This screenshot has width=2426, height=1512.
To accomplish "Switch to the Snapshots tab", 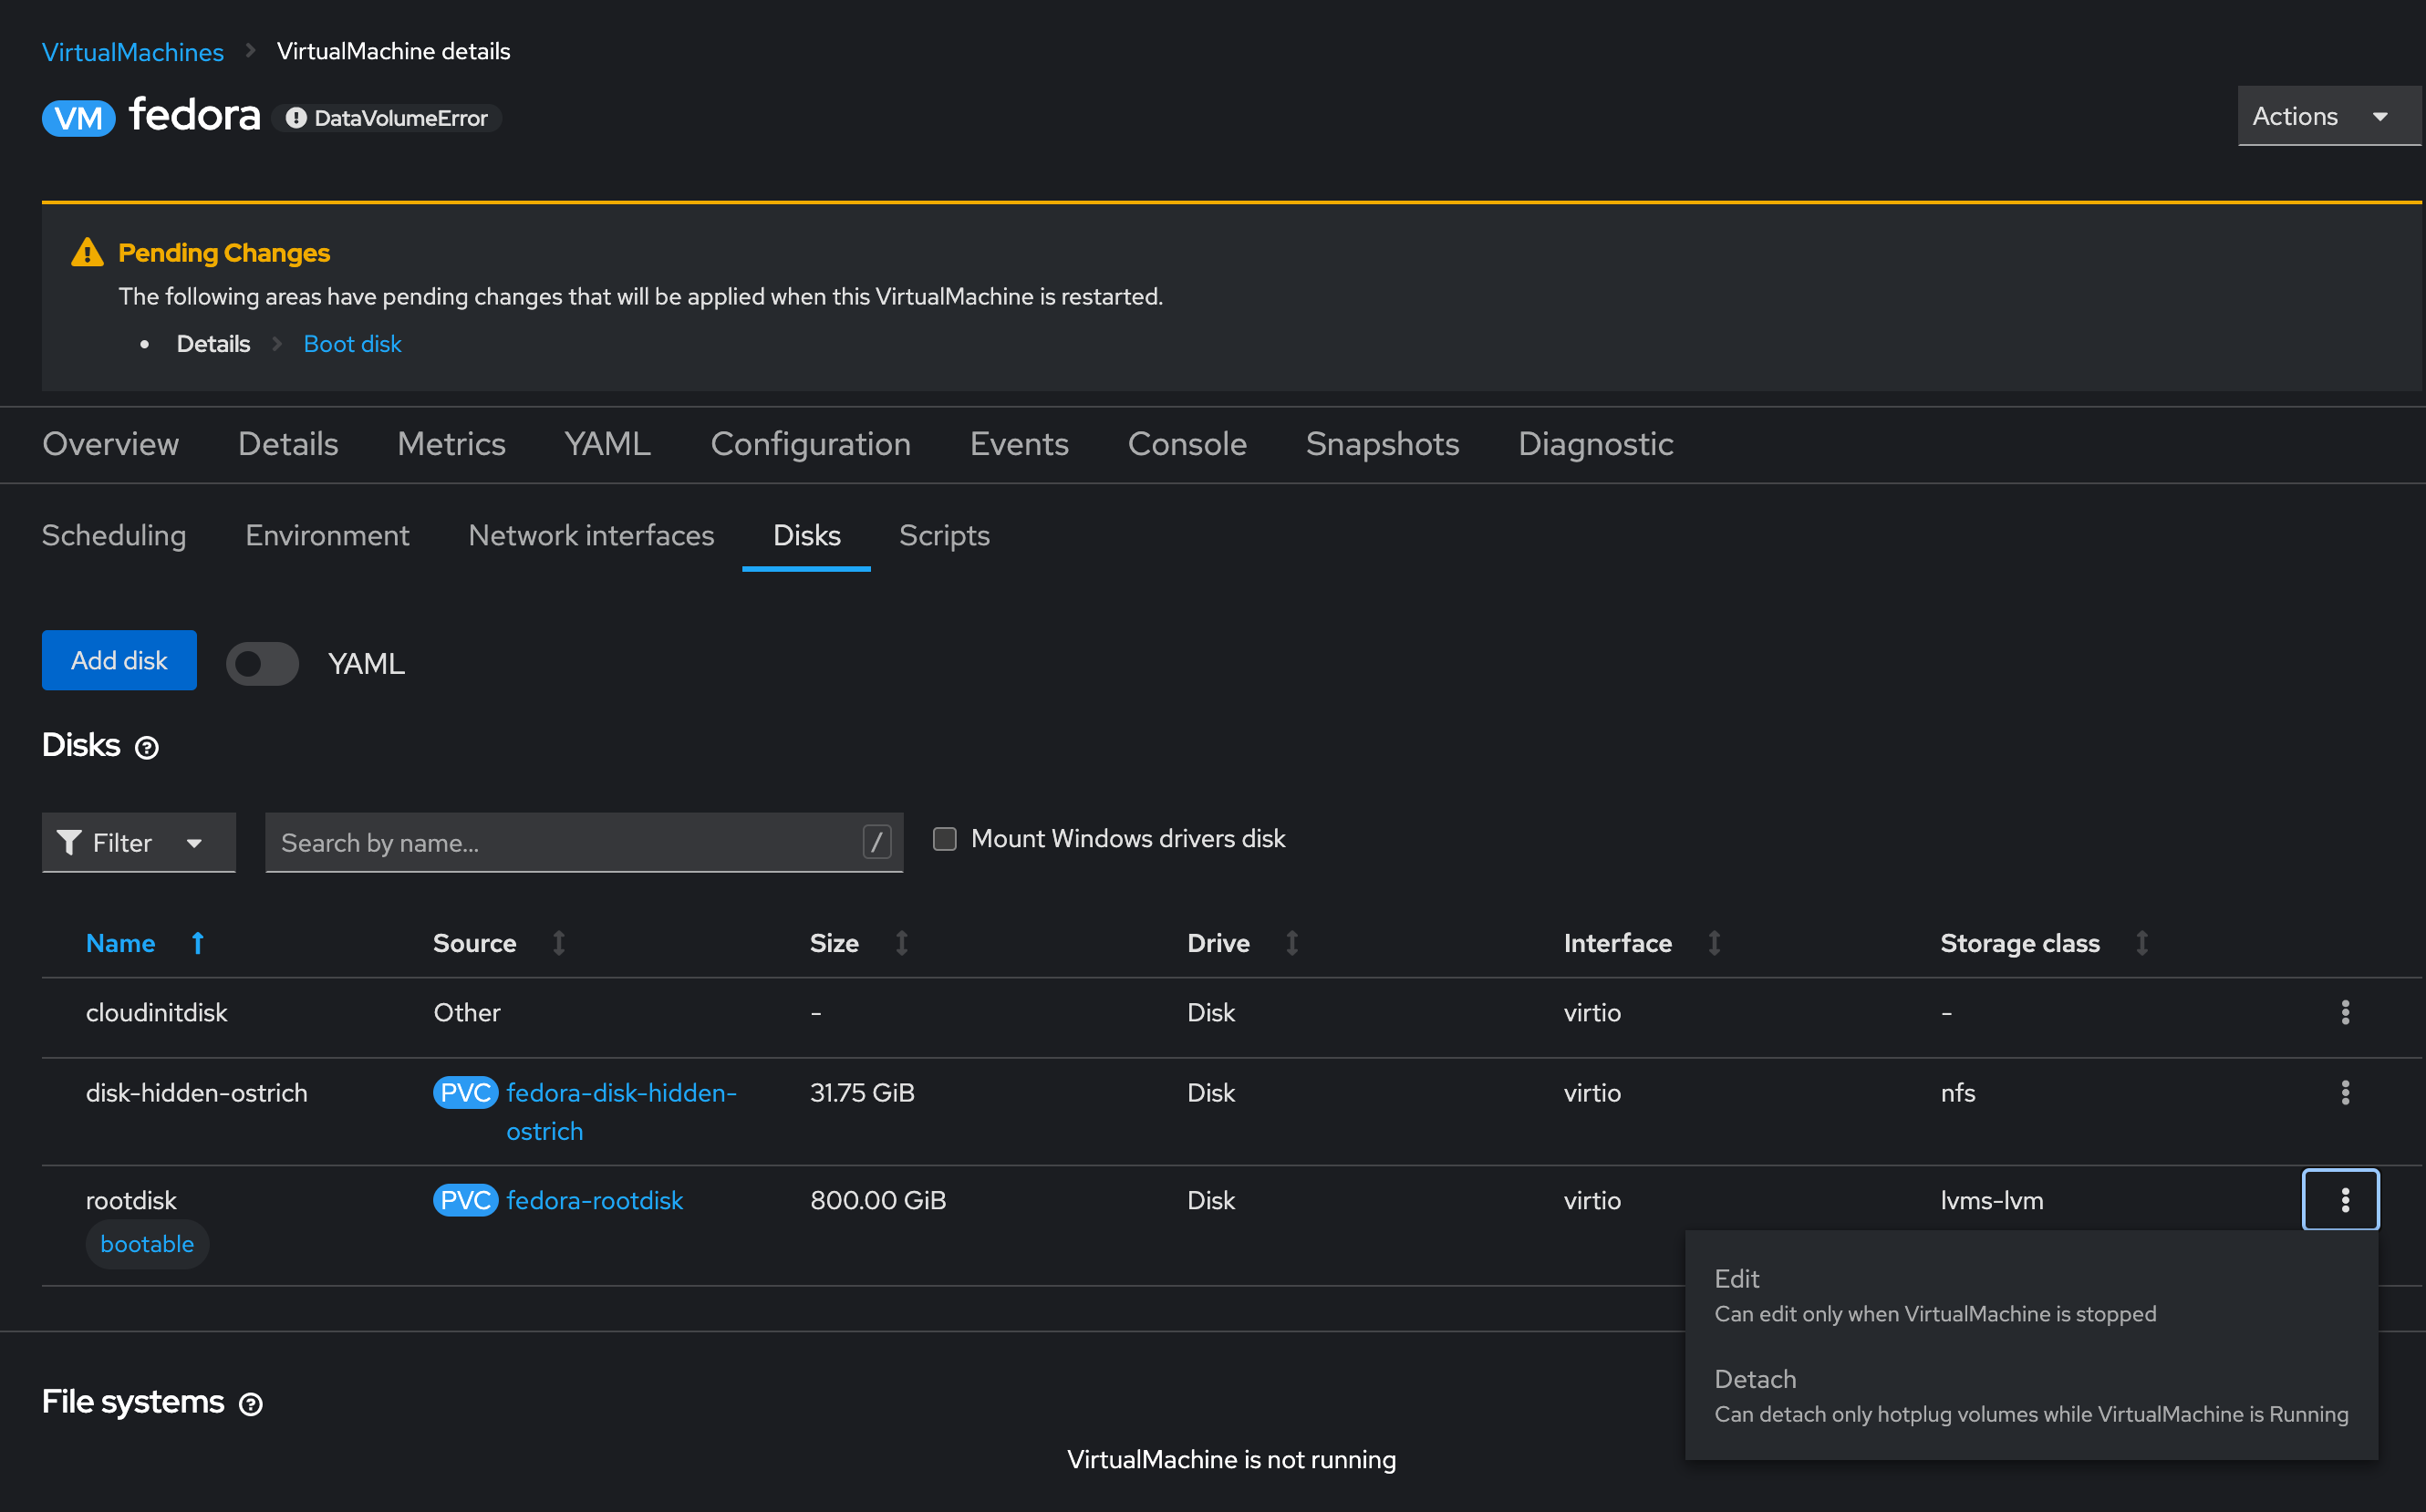I will click(1382, 444).
